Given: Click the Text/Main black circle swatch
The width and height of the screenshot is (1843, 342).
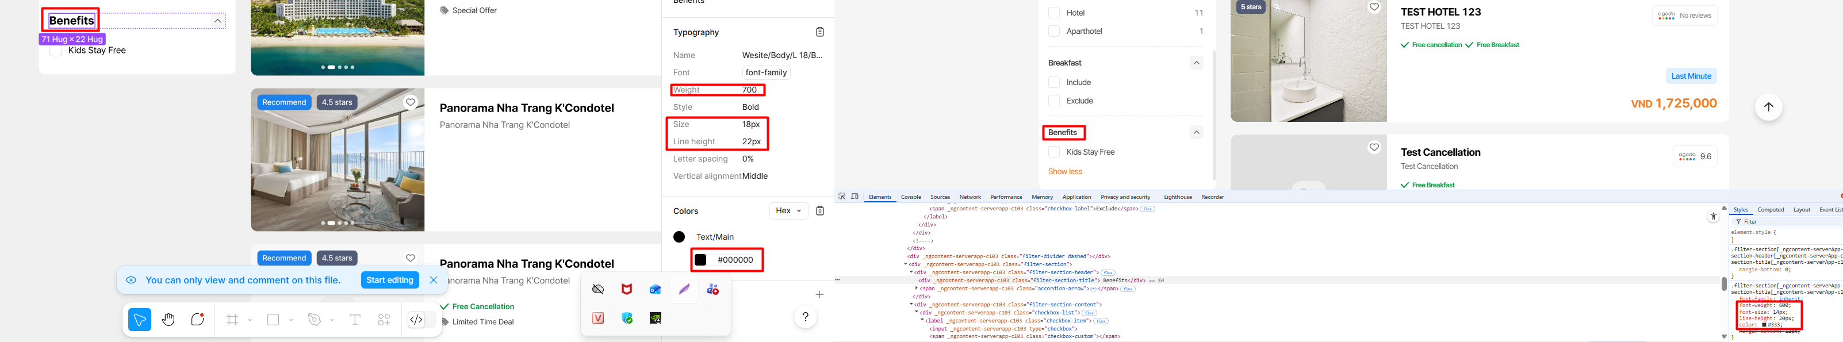Looking at the screenshot, I should 679,237.
